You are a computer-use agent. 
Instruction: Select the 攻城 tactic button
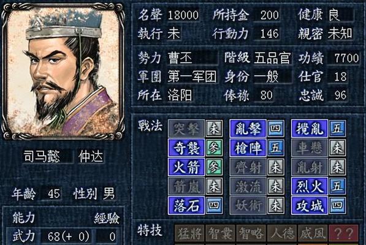point(310,205)
